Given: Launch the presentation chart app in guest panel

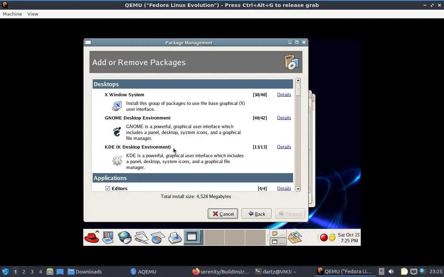Looking at the screenshot, I should 108,238.
